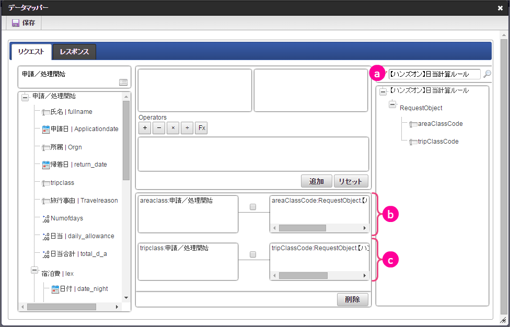The image size is (510, 327).
Task: Select the 帰着日 | return_date tree item
Action: (79, 165)
